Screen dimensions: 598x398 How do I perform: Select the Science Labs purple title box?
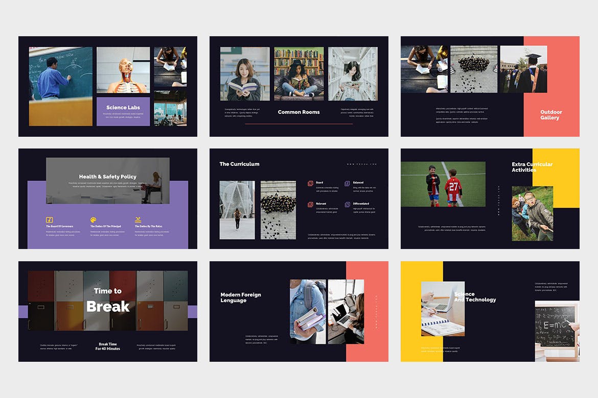pyautogui.click(x=123, y=111)
